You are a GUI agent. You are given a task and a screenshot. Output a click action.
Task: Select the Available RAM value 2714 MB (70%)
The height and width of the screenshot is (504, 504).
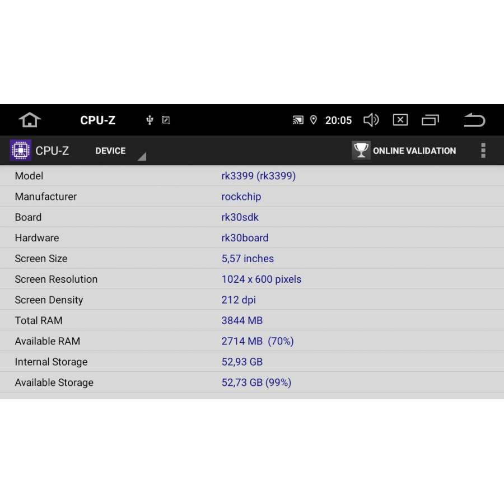point(258,341)
